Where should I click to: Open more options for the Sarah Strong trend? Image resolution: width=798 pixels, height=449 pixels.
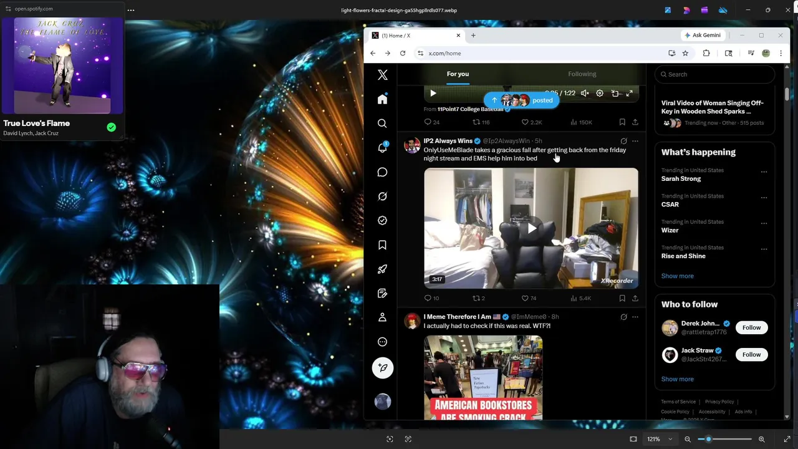pyautogui.click(x=764, y=171)
